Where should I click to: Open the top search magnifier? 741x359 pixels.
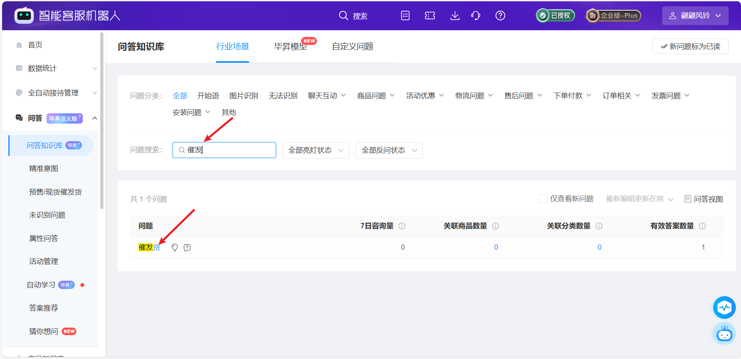click(x=344, y=16)
